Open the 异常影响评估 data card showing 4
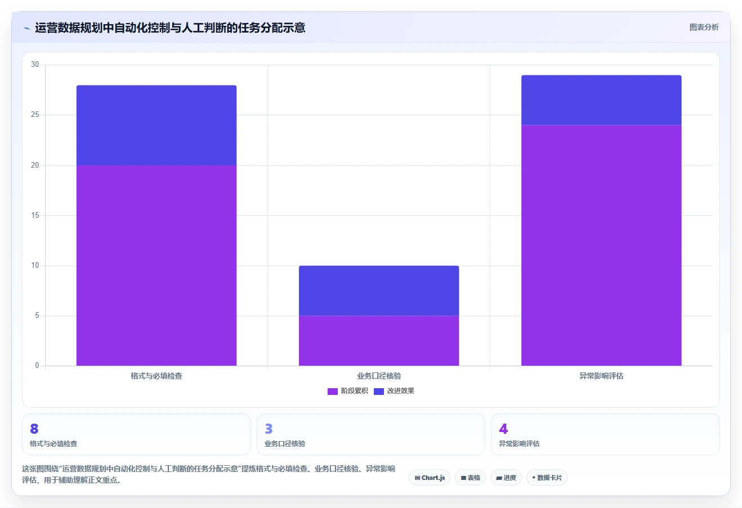The image size is (742, 508). (605, 434)
